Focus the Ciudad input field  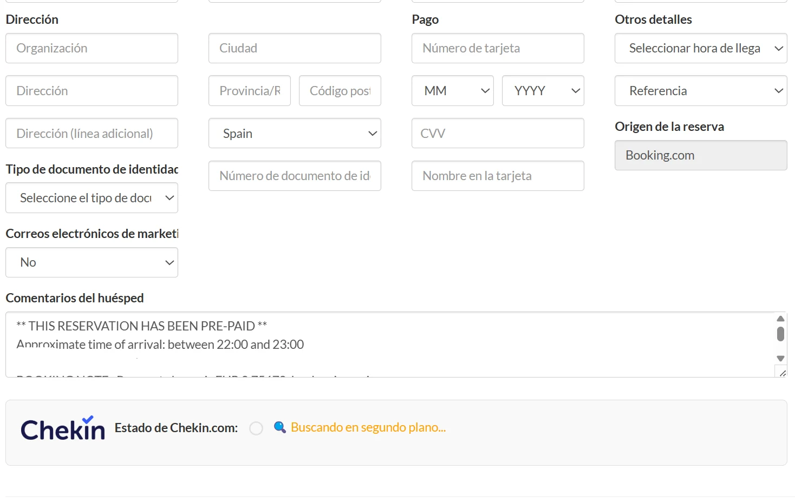click(295, 48)
